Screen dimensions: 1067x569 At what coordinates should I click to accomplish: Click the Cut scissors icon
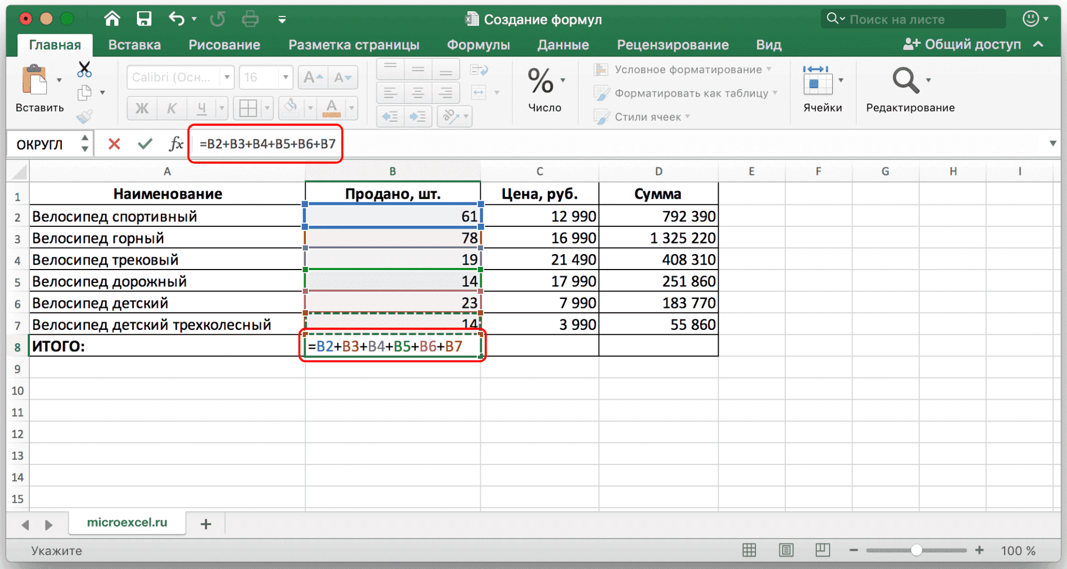[x=84, y=69]
